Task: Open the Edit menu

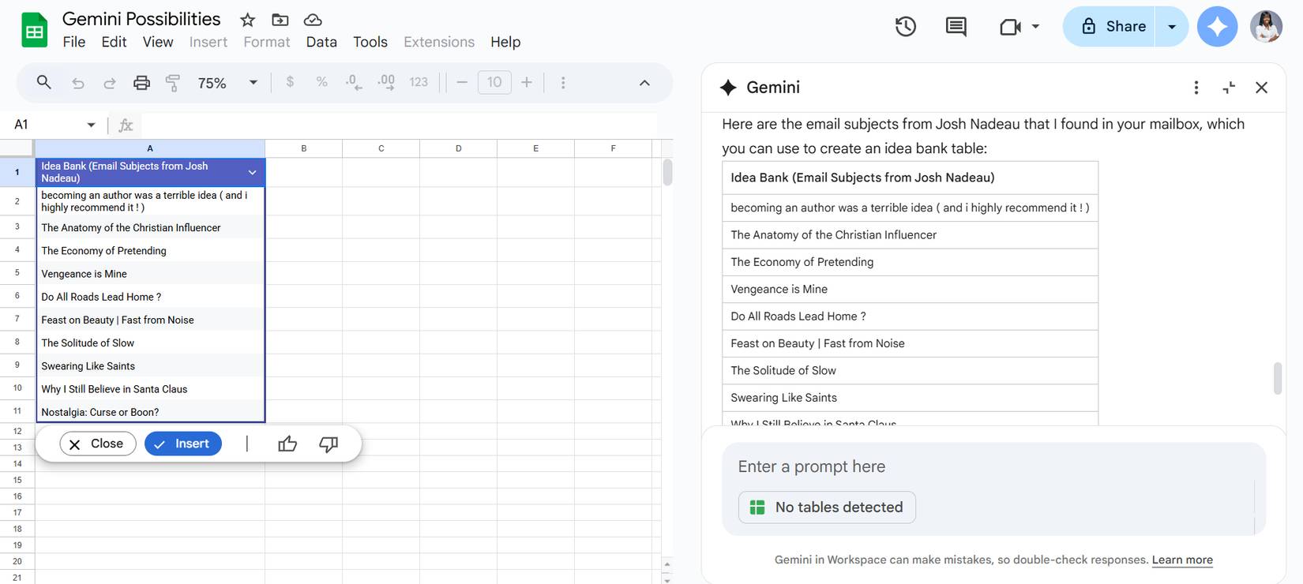Action: 114,42
